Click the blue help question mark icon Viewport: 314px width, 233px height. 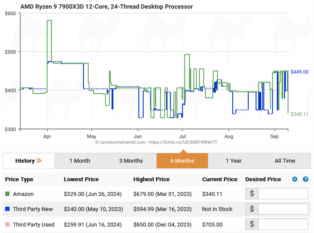point(305,179)
